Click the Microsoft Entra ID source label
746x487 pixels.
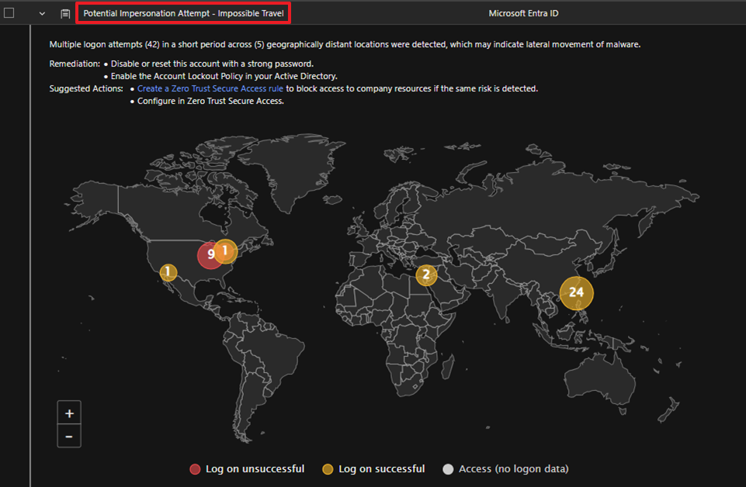523,13
